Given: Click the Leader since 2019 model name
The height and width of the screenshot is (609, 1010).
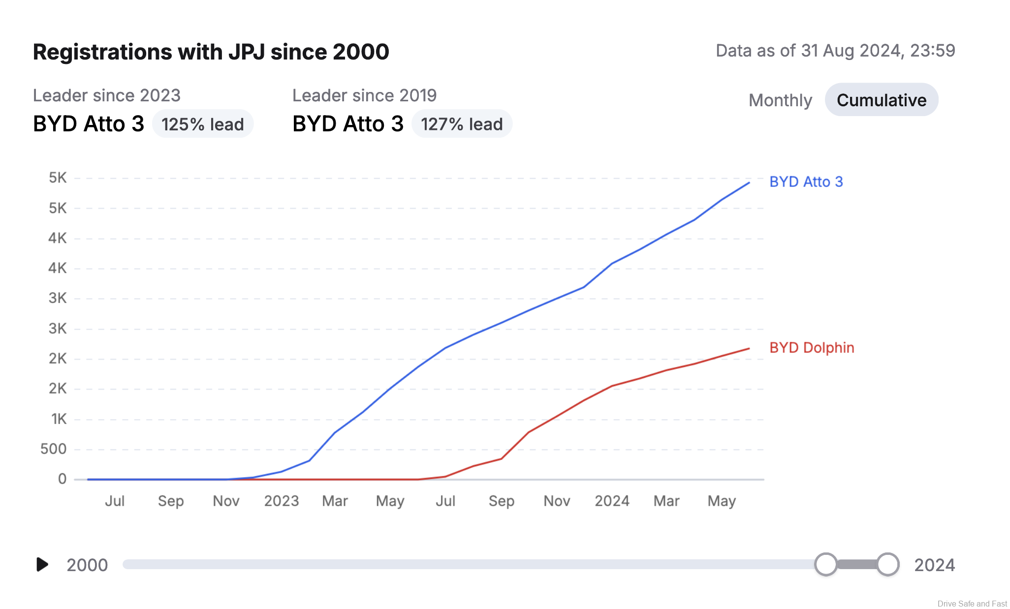Looking at the screenshot, I should (348, 124).
